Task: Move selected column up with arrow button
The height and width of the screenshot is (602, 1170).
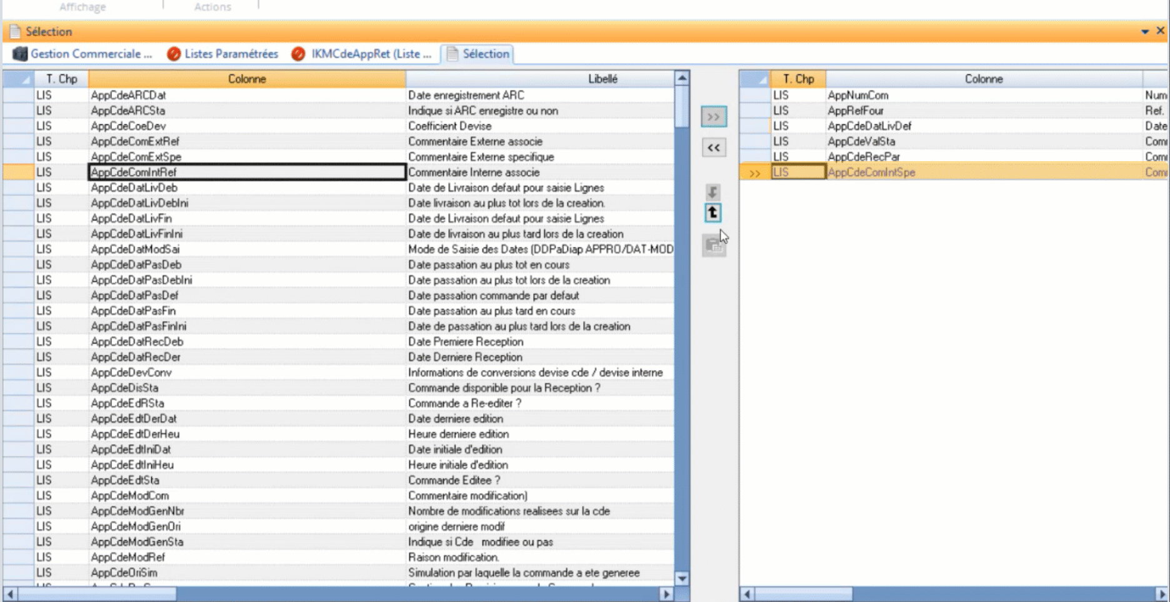Action: tap(712, 214)
